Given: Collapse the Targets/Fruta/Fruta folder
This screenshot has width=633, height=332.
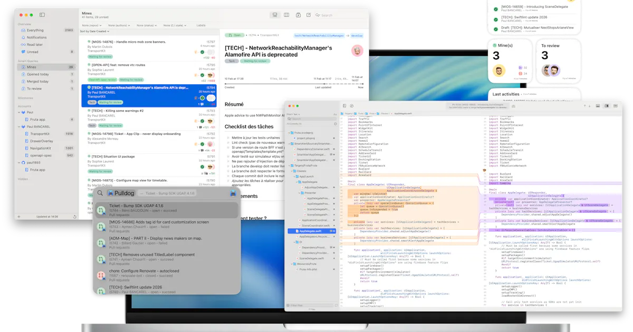Looking at the screenshot, I should click(290, 165).
